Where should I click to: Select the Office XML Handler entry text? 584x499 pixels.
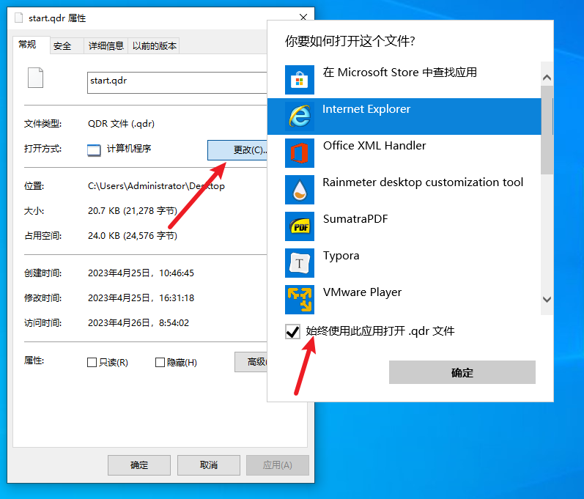(x=374, y=146)
